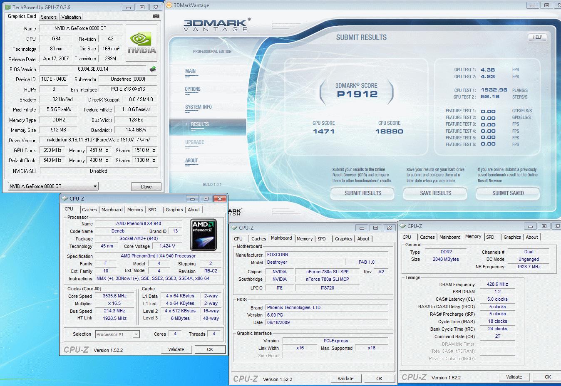Click the DRAM Frequency value 428.6 MHz
Viewport: 561px width, 386px height.
[497, 285]
